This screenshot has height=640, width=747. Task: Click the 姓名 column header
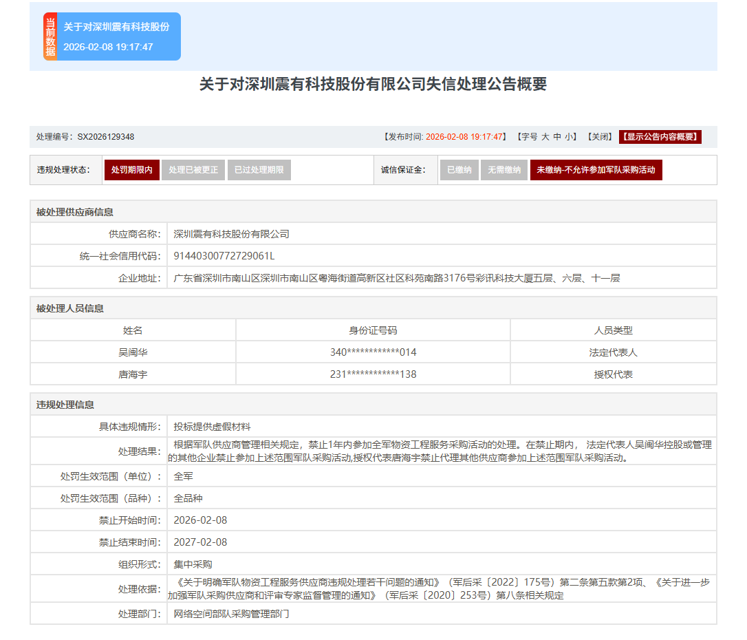133,330
